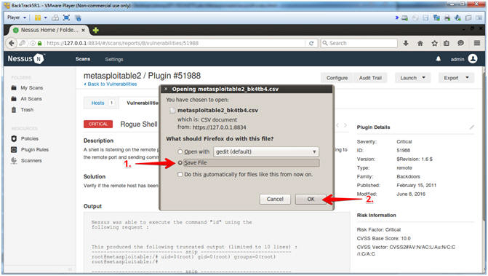Screen dimensions: 488x276
Task: Click the Firefox Search box
Action: coord(359,43)
